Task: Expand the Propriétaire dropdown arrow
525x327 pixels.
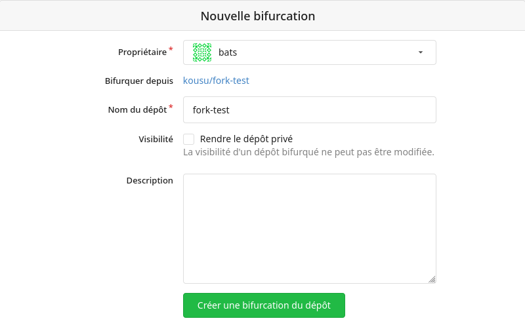Action: (x=421, y=52)
